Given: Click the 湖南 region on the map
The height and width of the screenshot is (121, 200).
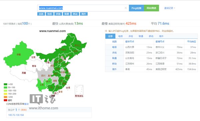Looking at the screenshot, I should (55, 81).
